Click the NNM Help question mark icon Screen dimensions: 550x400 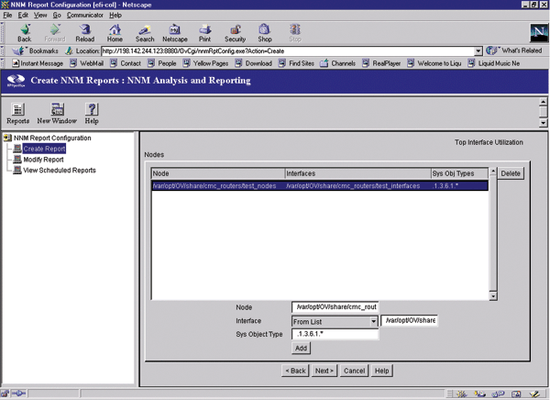click(92, 113)
